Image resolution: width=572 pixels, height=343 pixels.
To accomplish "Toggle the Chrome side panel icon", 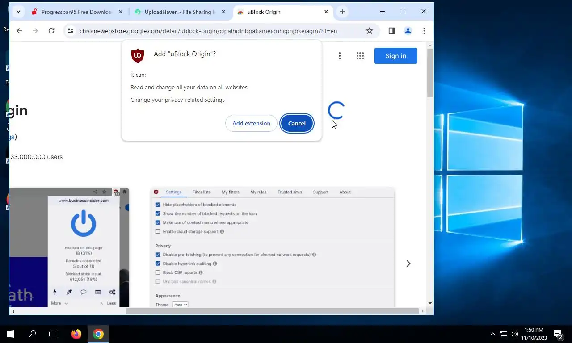I will click(x=391, y=31).
